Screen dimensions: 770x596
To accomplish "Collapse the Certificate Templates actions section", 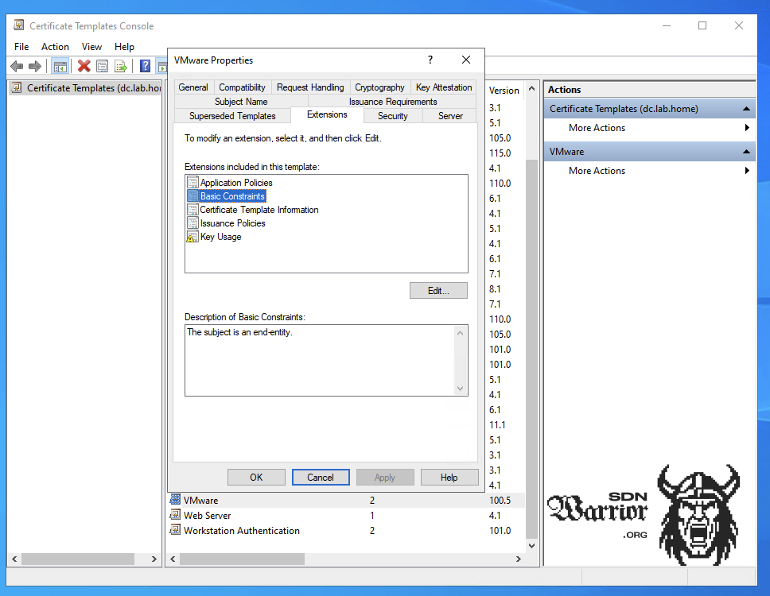I will (745, 108).
